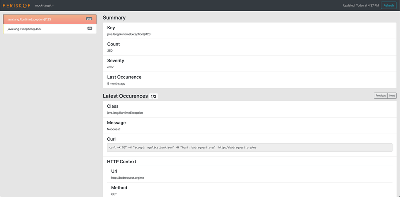Click the Periskop logo
This screenshot has height=197, width=400.
coord(17,5)
